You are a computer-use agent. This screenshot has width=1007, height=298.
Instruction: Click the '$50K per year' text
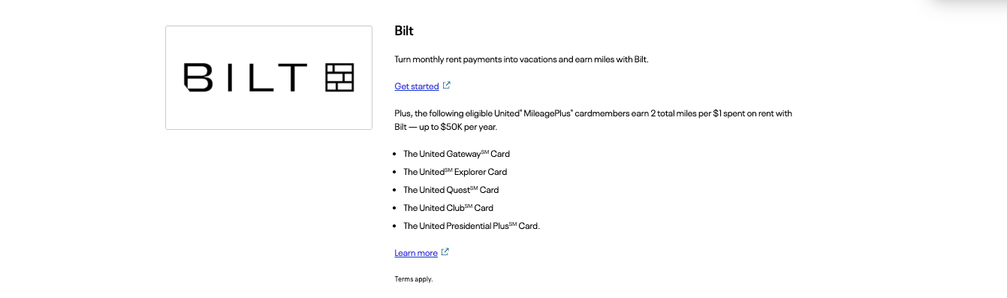tap(469, 127)
